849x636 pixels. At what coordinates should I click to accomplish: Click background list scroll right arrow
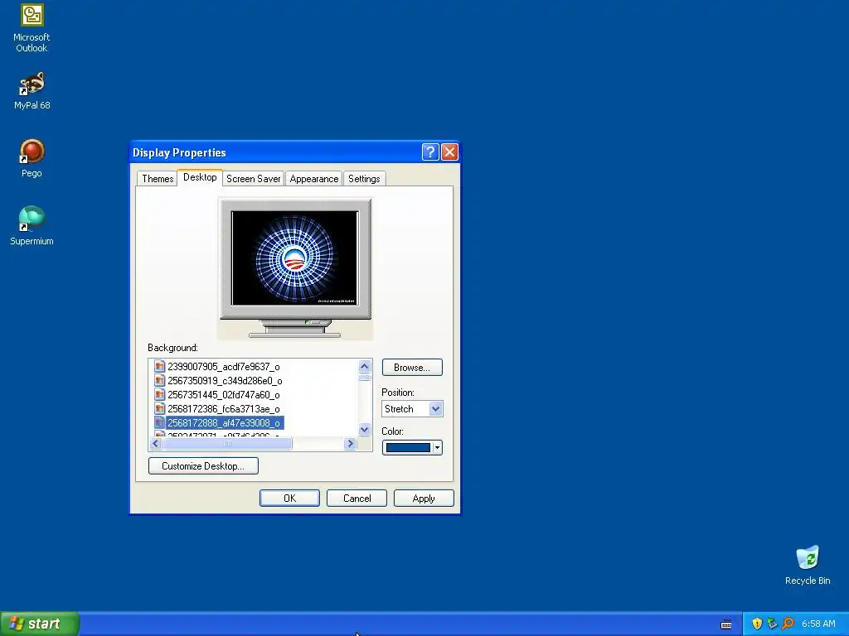pyautogui.click(x=350, y=444)
